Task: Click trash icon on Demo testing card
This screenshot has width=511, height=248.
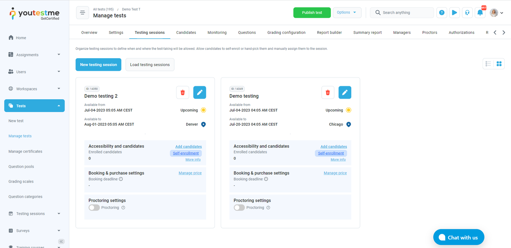Action: (x=328, y=93)
